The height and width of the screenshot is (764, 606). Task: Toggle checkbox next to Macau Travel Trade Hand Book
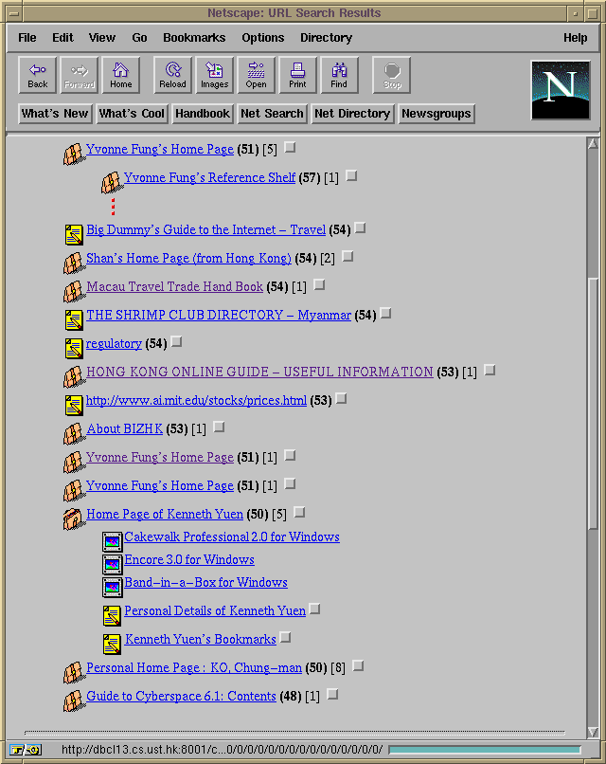coord(319,284)
